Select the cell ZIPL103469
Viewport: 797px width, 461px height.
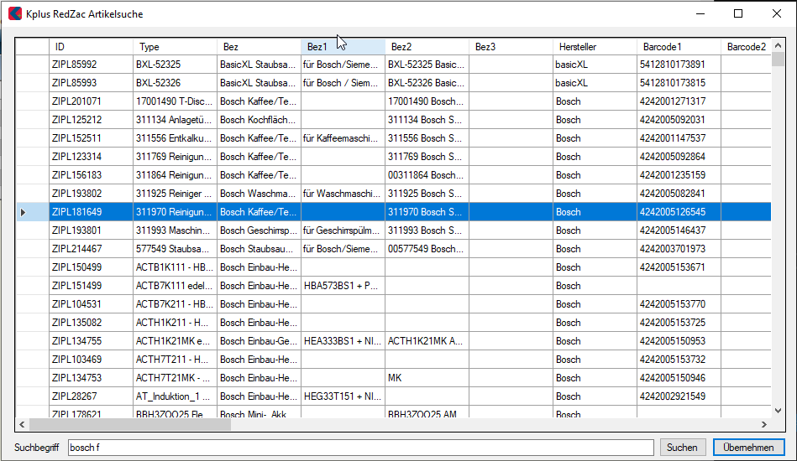point(91,360)
